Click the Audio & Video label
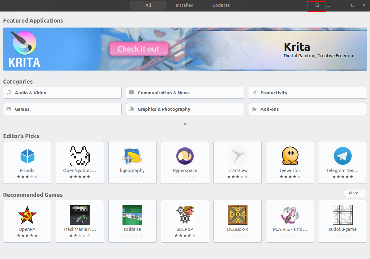The height and width of the screenshot is (259, 370). (31, 93)
